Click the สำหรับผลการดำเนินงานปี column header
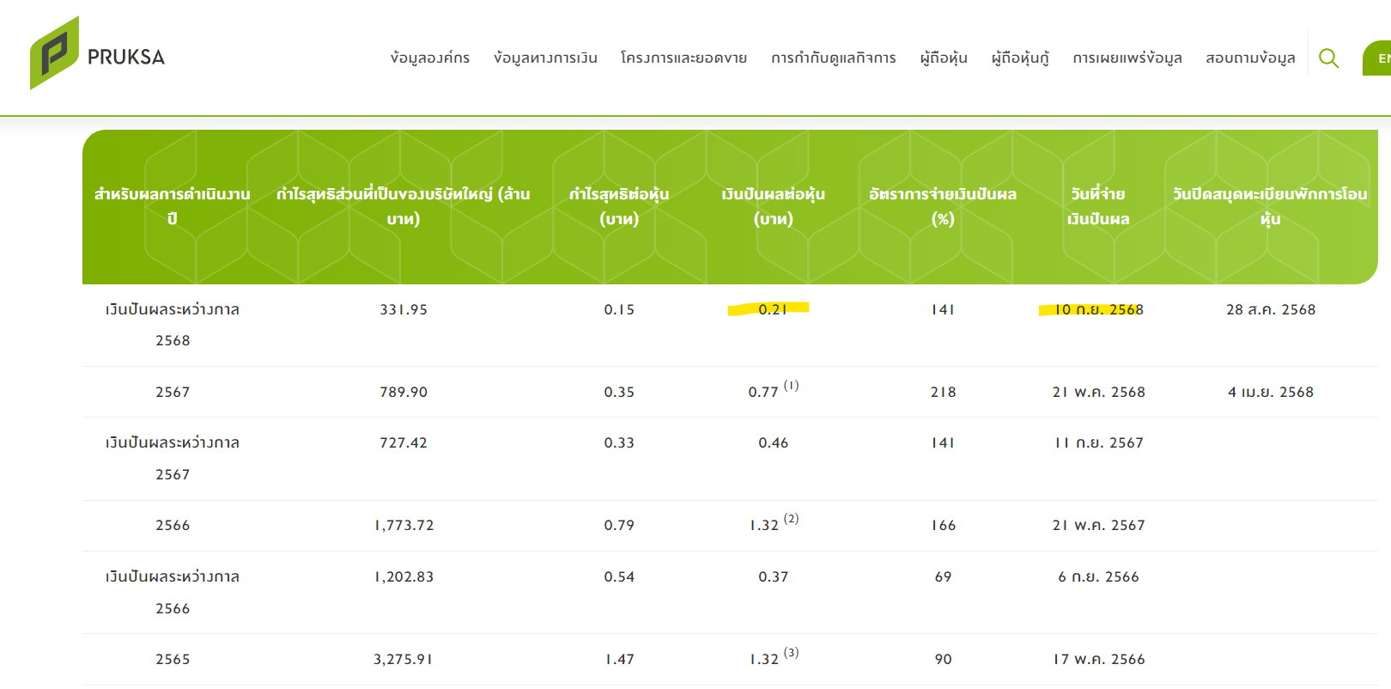The height and width of the screenshot is (689, 1391). pos(173,206)
